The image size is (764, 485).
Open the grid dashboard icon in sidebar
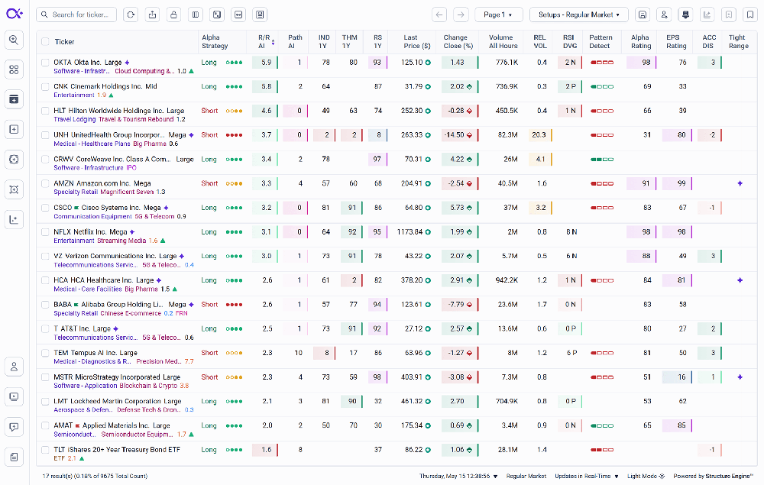14,70
